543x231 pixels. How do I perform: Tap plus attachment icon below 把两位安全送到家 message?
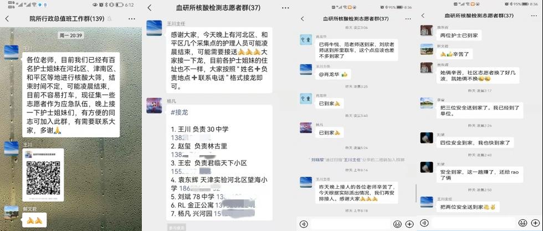534,223
